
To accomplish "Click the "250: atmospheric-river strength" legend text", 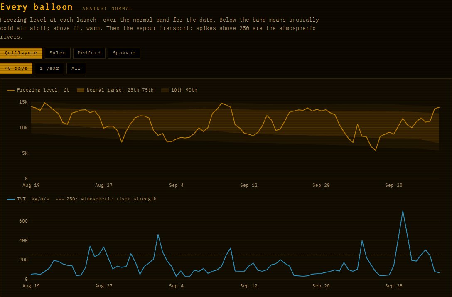I will 111,199.
